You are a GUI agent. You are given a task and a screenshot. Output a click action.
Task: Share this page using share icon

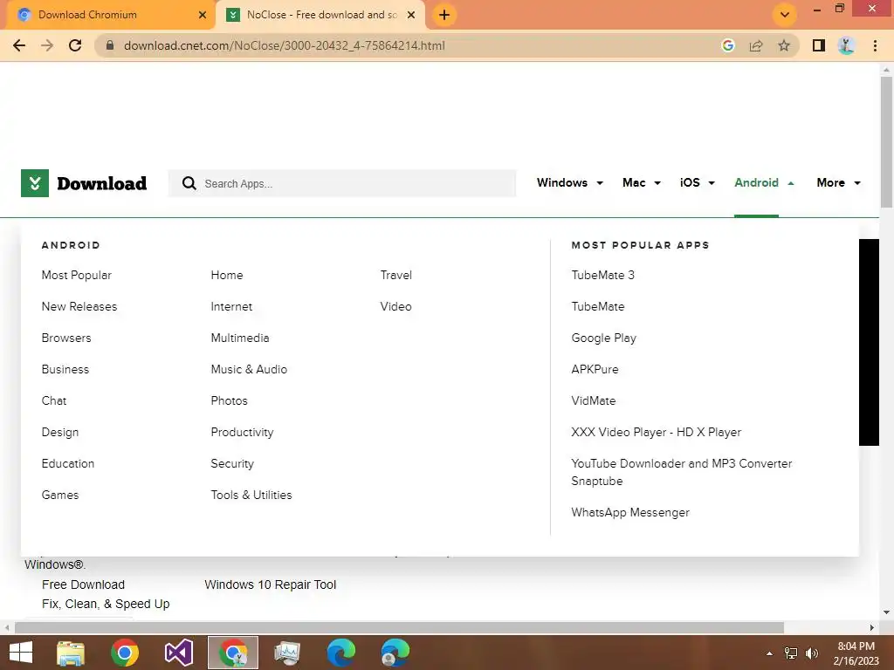756,45
